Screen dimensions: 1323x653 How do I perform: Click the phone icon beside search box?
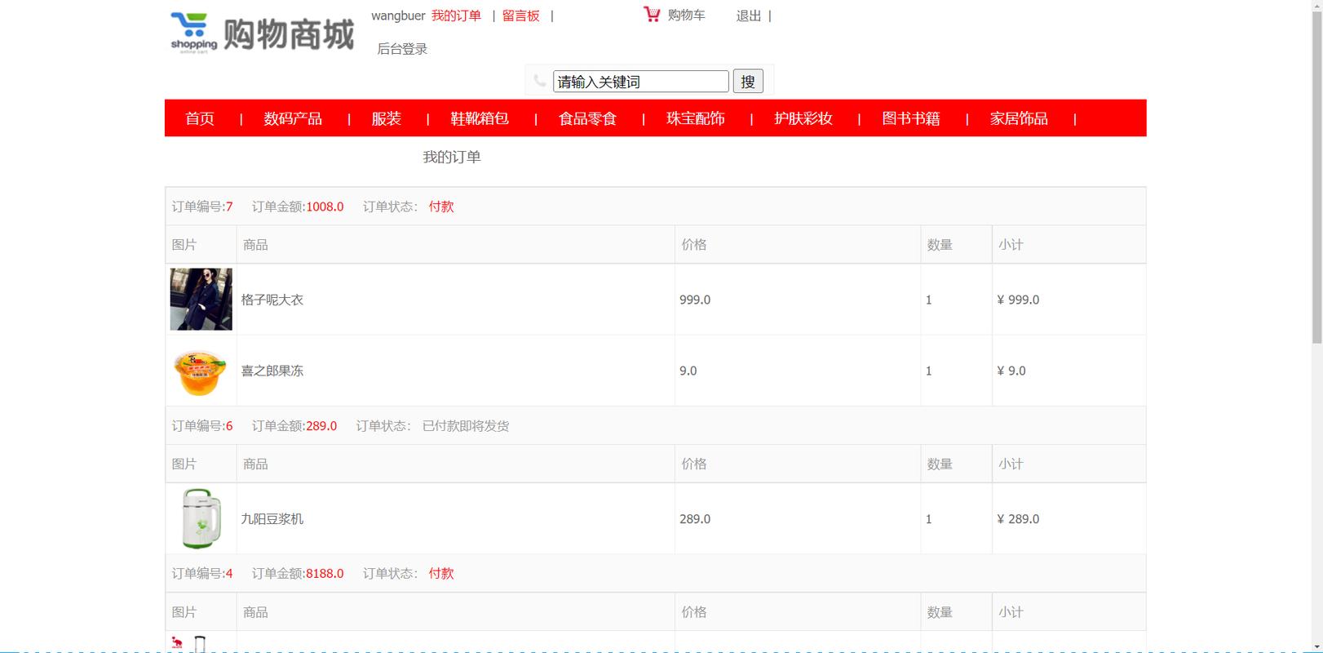pos(539,81)
